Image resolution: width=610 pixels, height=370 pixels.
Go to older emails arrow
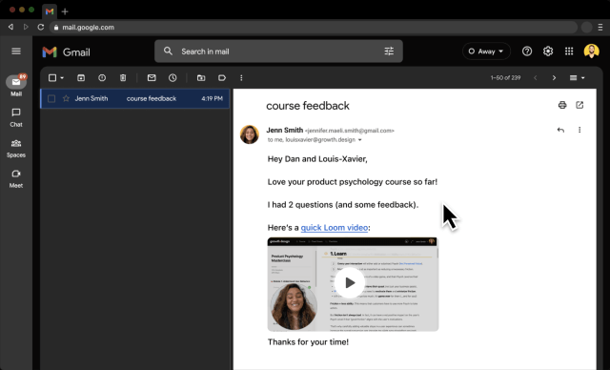554,78
